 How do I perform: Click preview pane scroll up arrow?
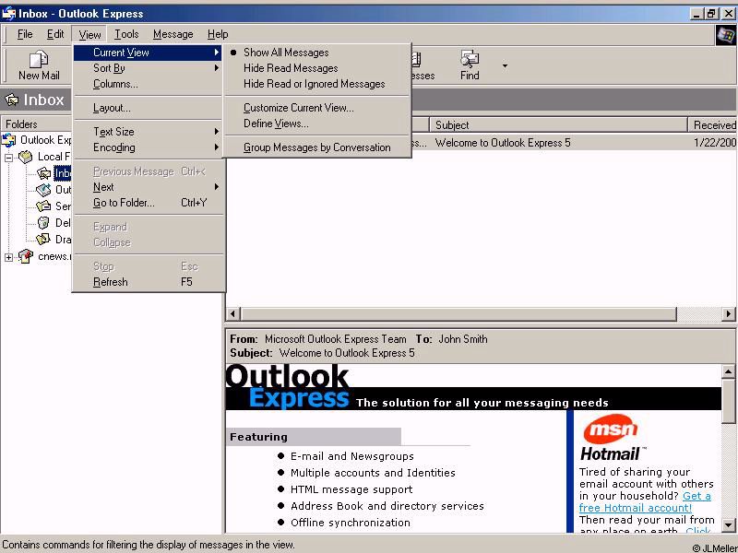(728, 371)
